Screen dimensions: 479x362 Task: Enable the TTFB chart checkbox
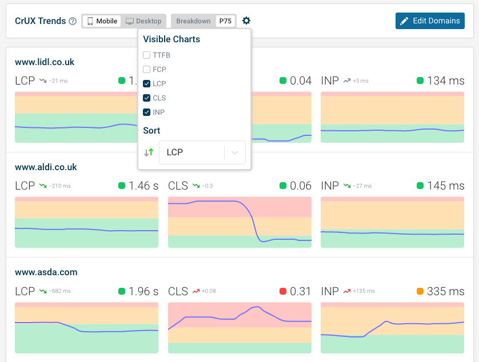point(147,55)
